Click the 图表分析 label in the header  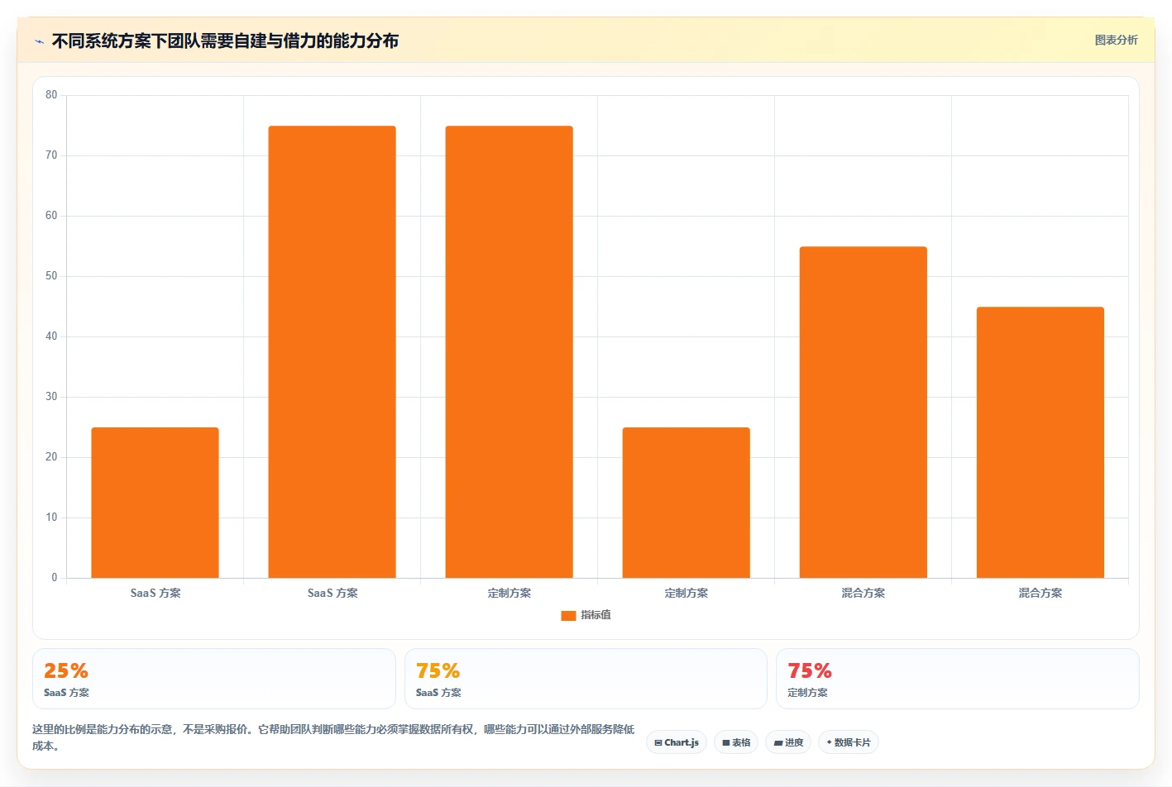coord(1116,40)
